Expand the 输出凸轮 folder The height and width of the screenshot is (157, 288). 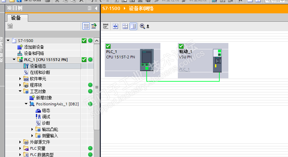32,129
